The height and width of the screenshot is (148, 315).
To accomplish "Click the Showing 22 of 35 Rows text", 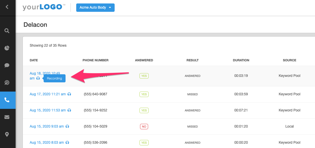I will pyautogui.click(x=48, y=45).
